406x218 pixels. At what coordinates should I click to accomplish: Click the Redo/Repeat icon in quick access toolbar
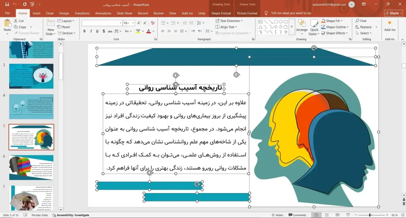(x=25, y=4)
